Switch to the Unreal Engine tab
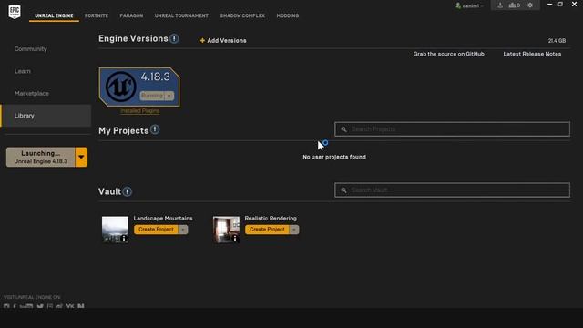 click(x=54, y=15)
